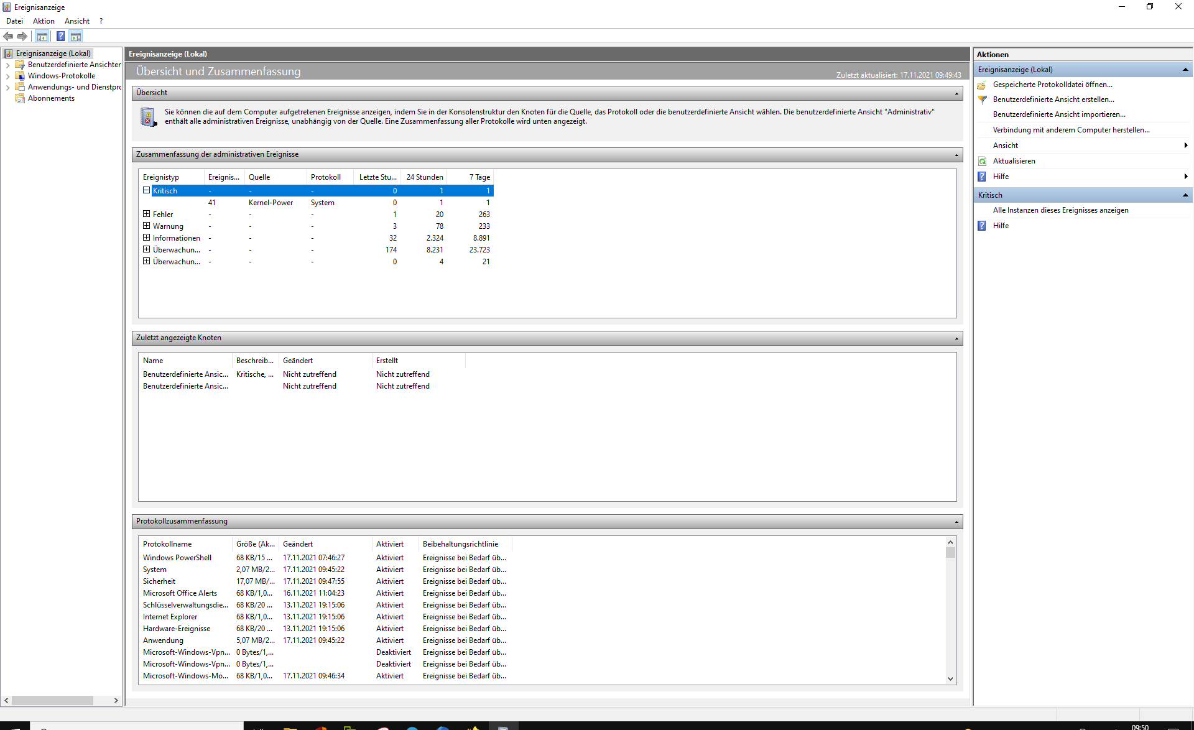
Task: Click the Aktualisieren refresh icon in Aktionen pane
Action: tap(983, 160)
